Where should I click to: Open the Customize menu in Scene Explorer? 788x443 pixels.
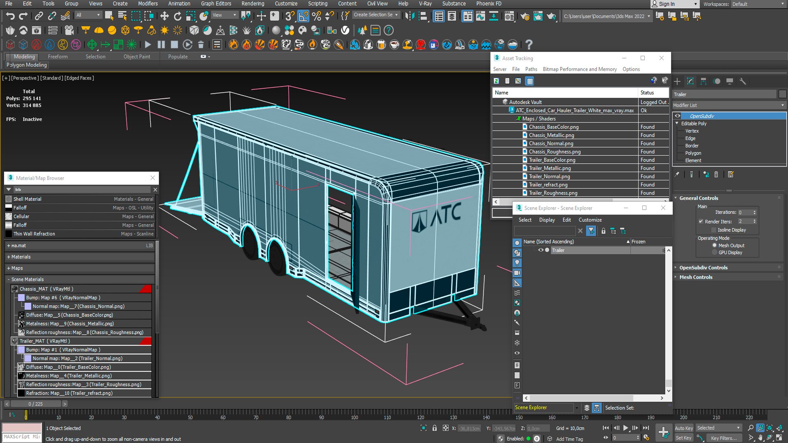tap(590, 220)
